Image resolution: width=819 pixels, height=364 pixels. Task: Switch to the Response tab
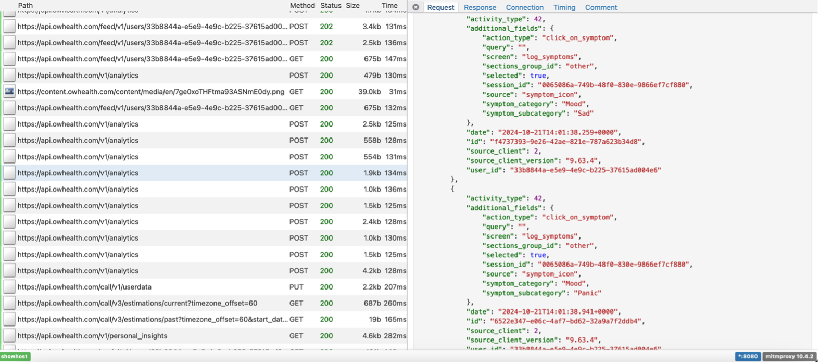[480, 7]
